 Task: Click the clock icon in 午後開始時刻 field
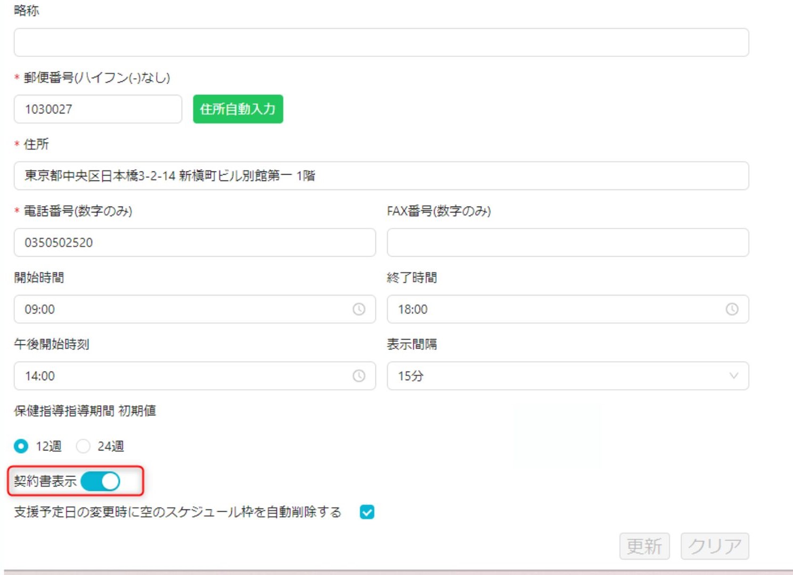click(359, 376)
